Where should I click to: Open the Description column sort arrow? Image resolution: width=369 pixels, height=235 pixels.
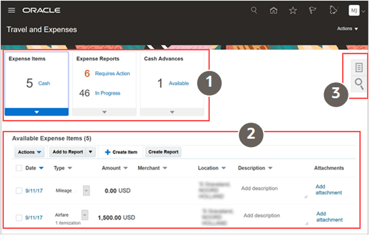tap(270, 168)
